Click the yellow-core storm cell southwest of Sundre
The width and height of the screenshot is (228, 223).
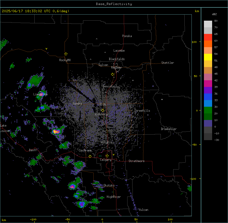(56, 132)
